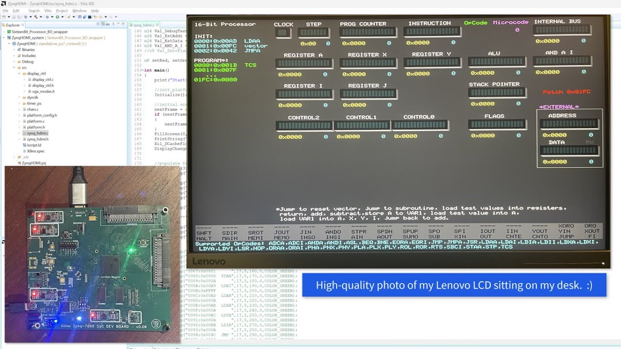Build the project with the hammer icon
The image size is (621, 349).
(36, 17)
